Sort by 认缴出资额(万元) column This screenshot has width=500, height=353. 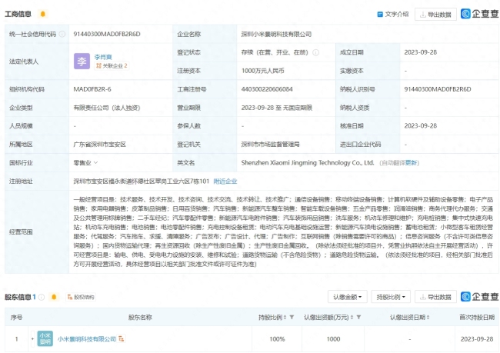(x=352, y=318)
